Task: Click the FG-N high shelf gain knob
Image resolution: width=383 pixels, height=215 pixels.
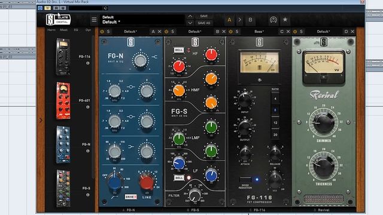Action: 140,60
